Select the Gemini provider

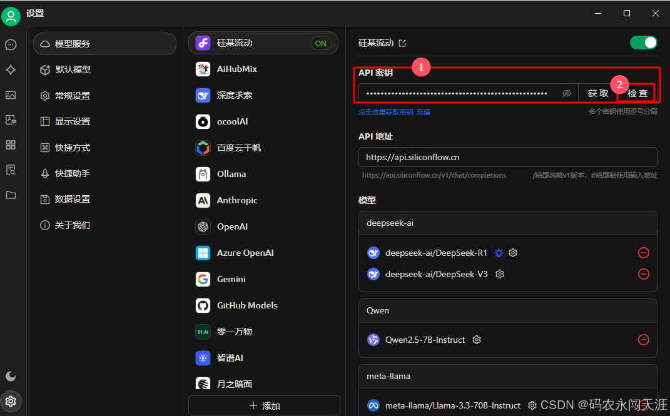(x=263, y=280)
